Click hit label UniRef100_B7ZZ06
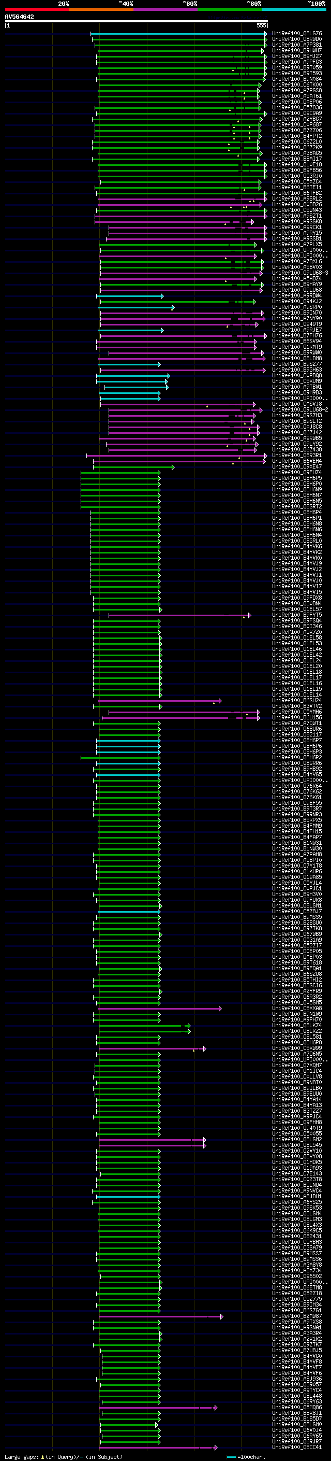The width and height of the screenshot is (331, 1461). point(297,131)
